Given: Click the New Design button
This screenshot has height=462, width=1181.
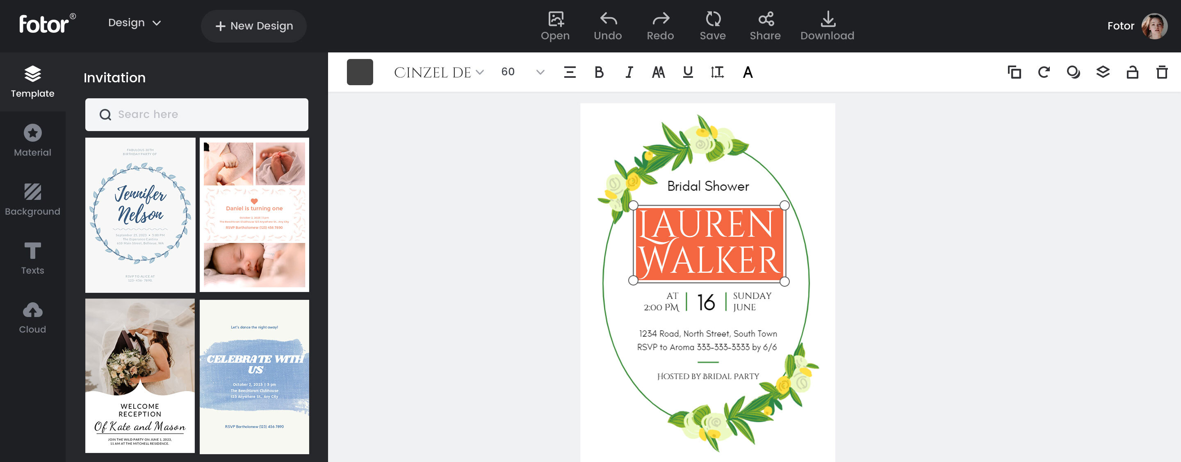Looking at the screenshot, I should (253, 26).
